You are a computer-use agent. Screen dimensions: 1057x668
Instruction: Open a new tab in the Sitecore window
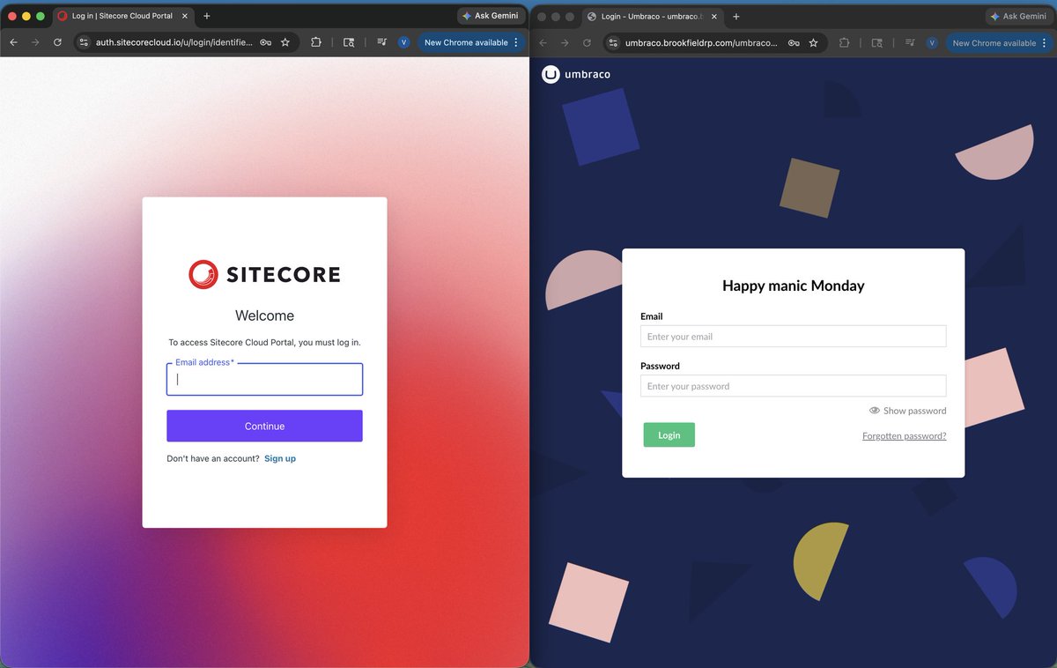coord(207,16)
